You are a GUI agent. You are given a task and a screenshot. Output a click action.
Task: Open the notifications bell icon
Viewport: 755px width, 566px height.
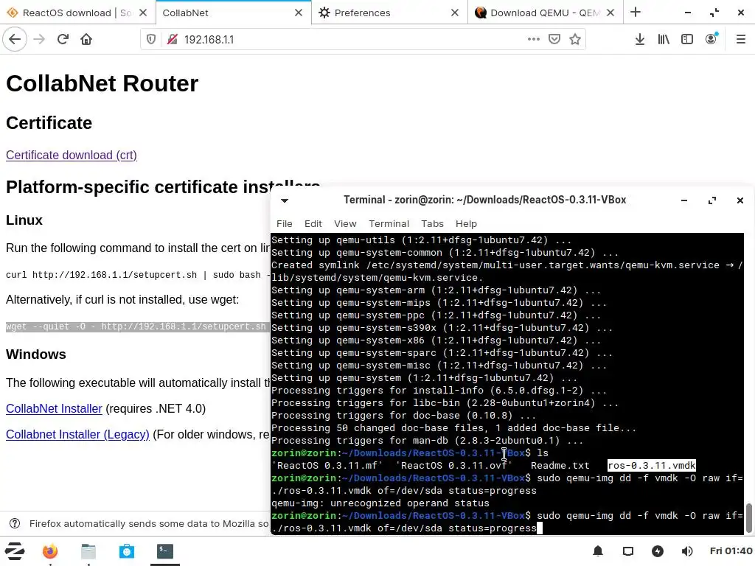598,551
